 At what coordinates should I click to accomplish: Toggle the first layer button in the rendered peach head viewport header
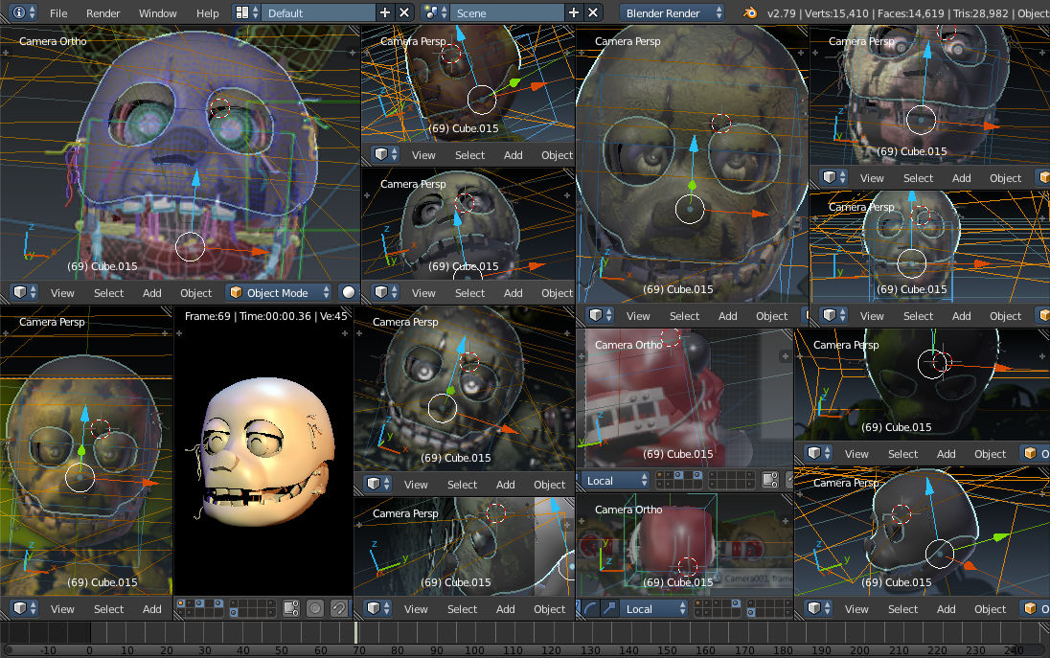(181, 603)
